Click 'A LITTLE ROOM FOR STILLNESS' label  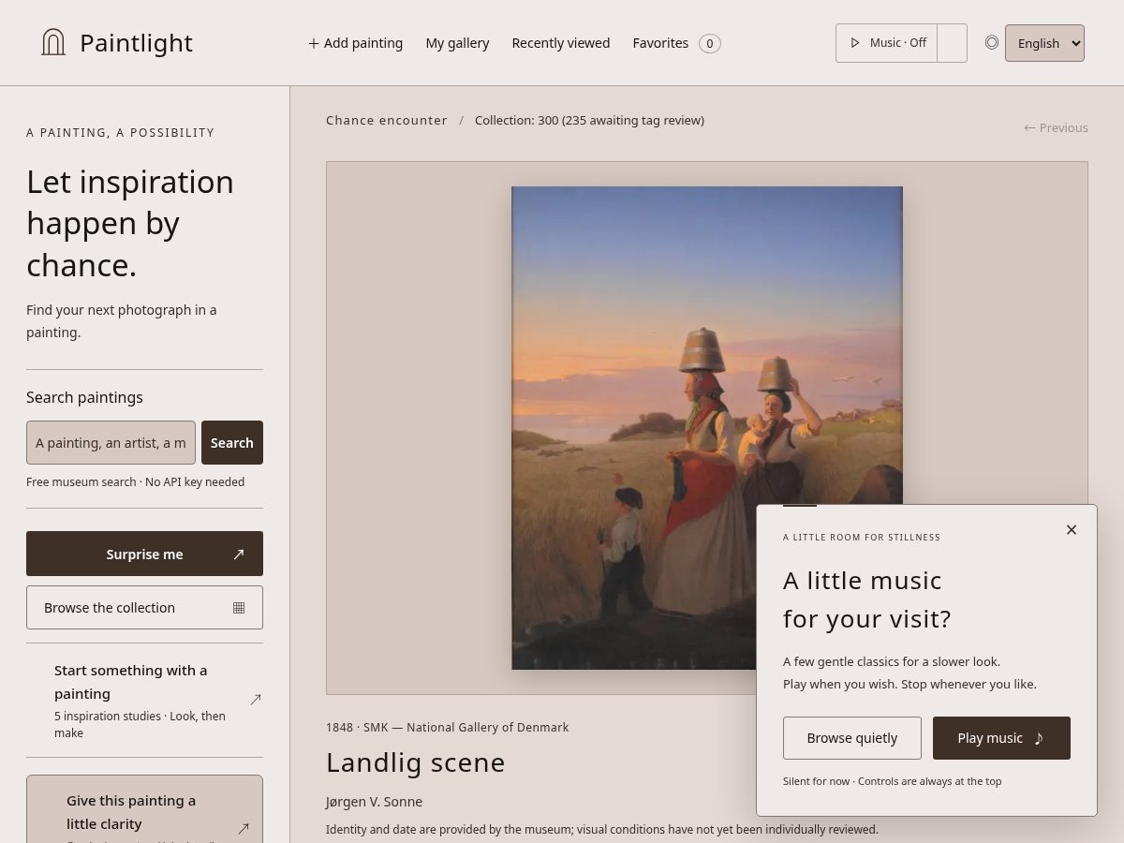862,538
